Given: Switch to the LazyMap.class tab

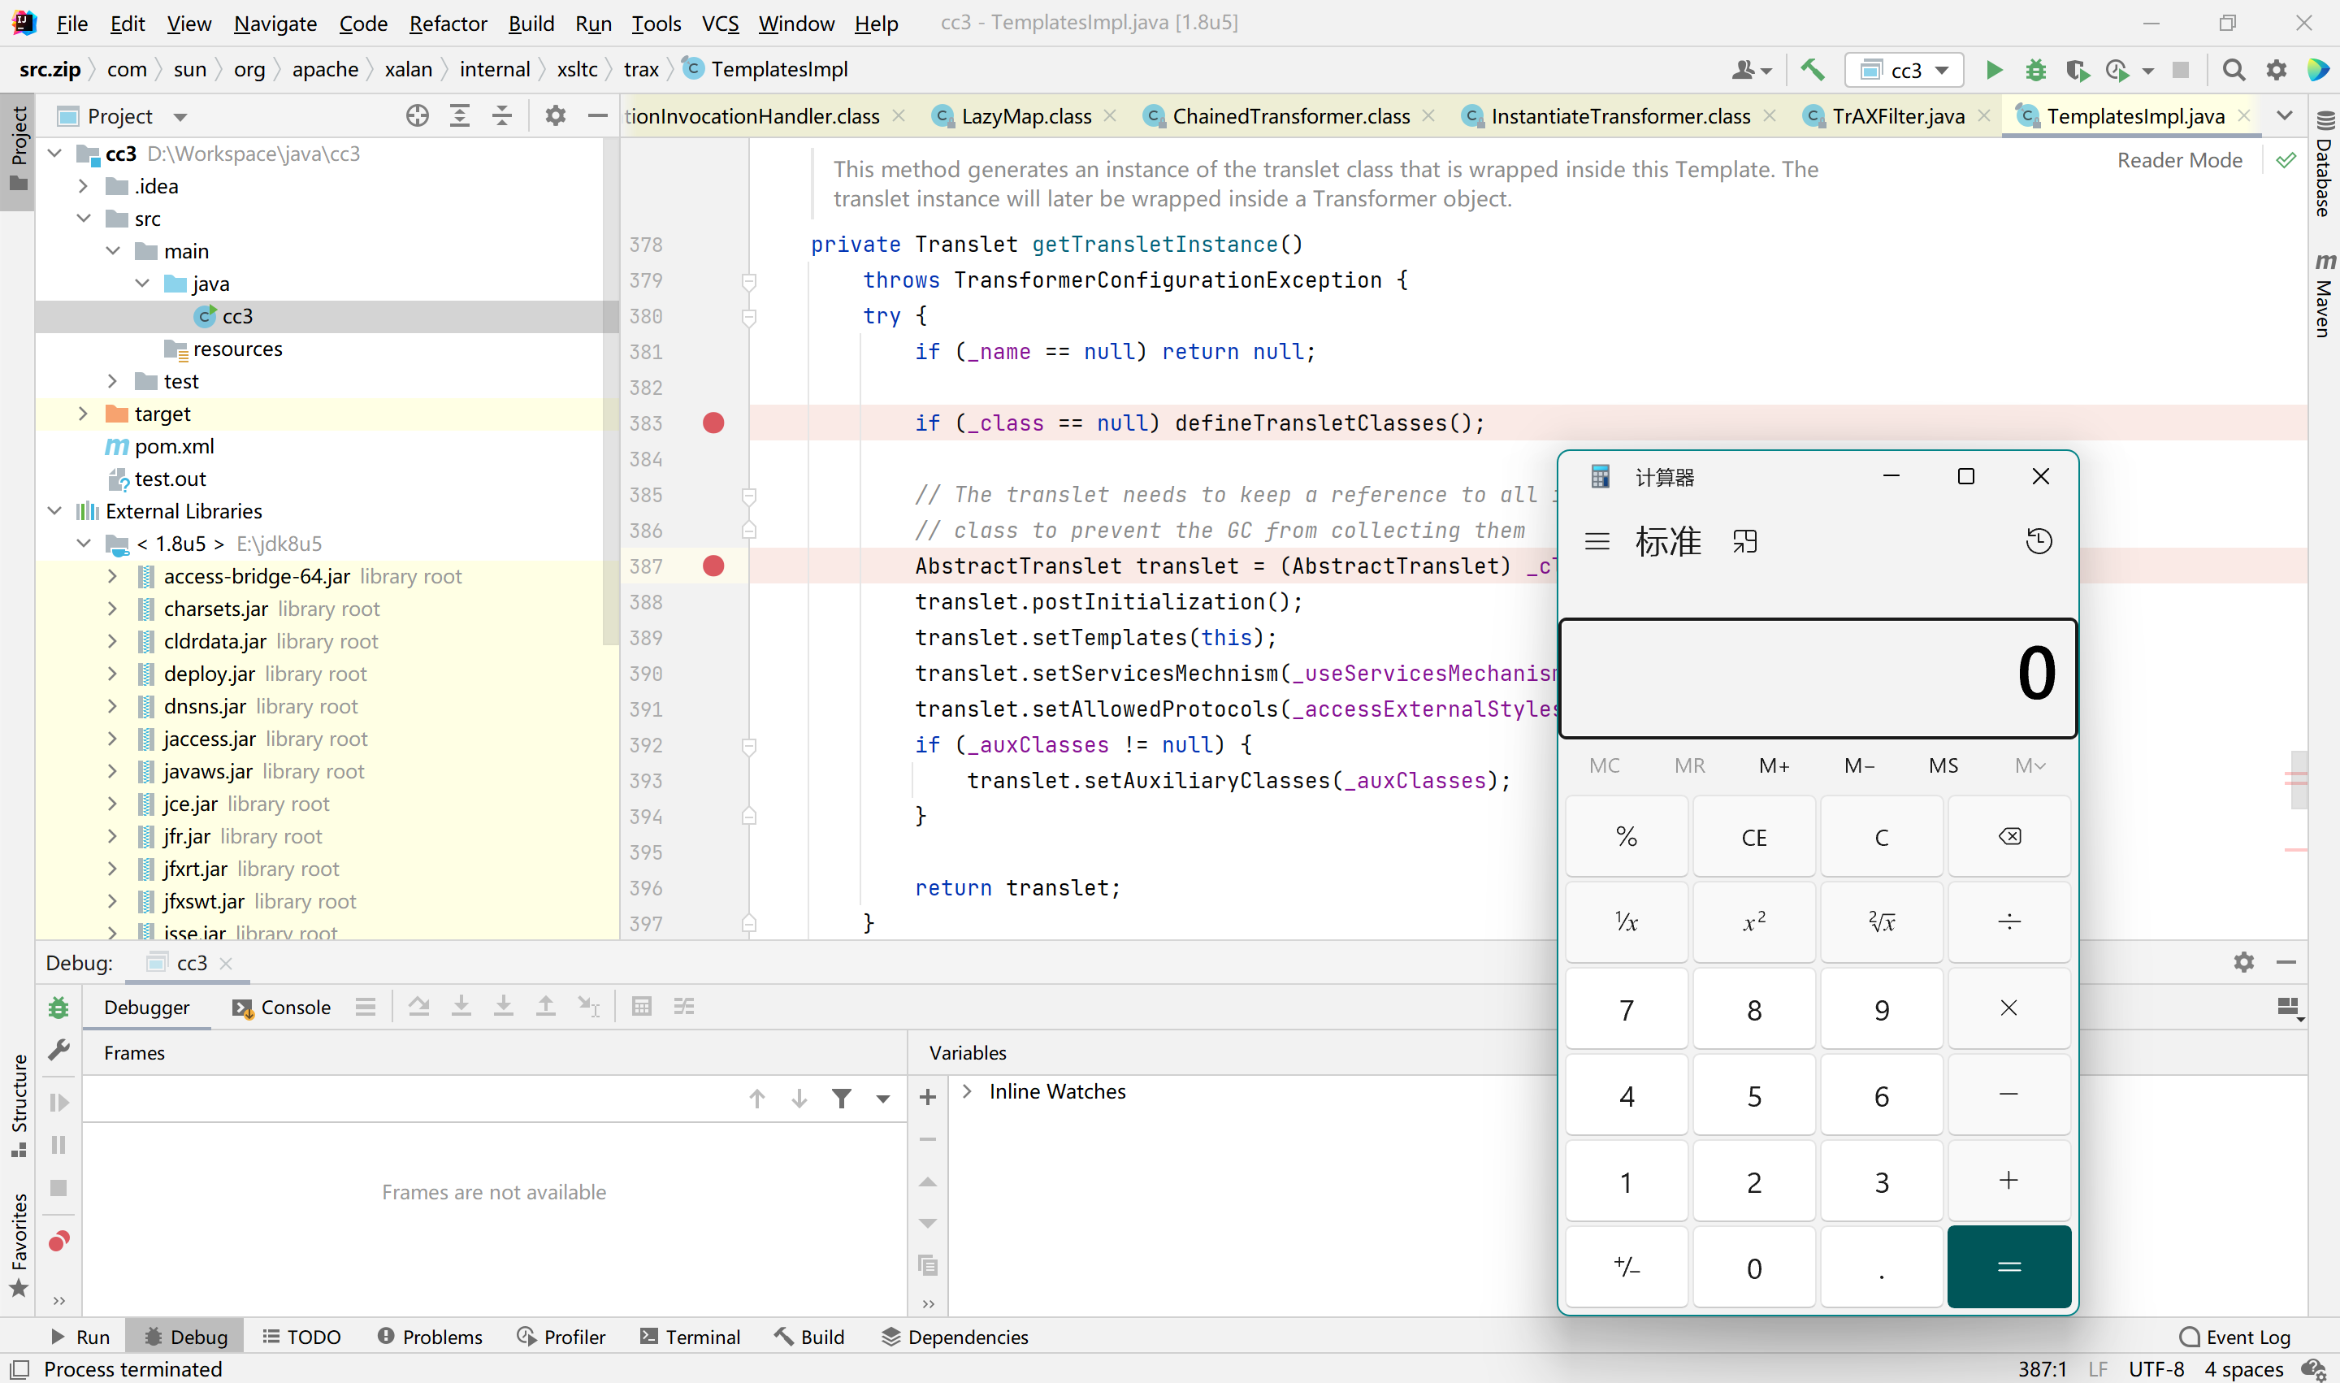Looking at the screenshot, I should pyautogui.click(x=1025, y=116).
